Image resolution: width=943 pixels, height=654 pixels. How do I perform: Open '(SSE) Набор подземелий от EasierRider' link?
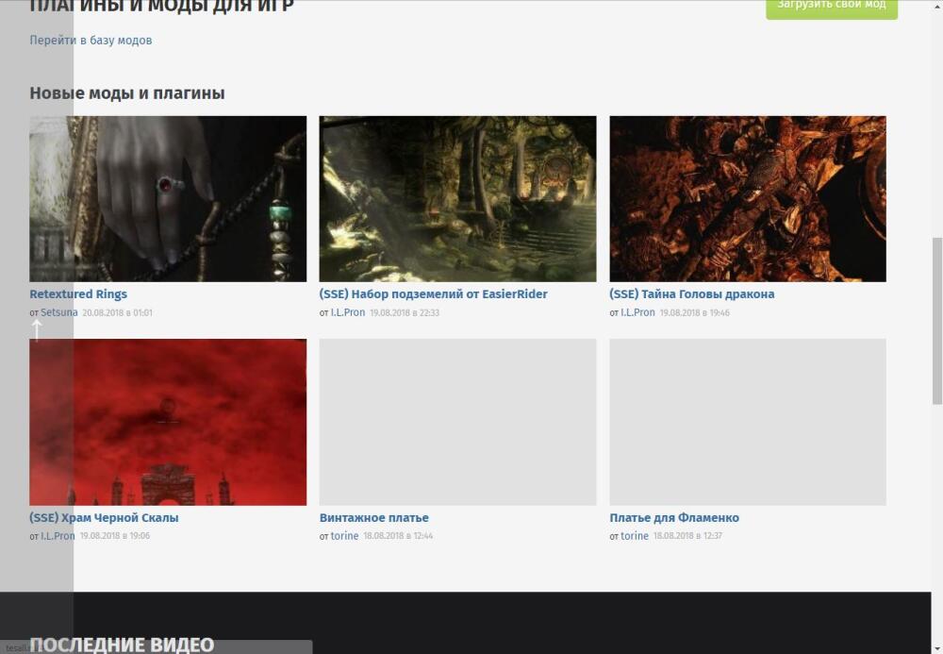click(x=434, y=294)
